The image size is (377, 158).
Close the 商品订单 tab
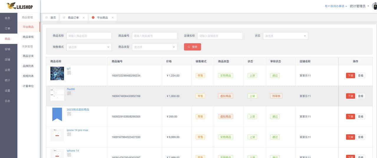[84, 18]
